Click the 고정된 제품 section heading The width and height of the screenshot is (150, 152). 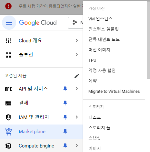(15, 76)
